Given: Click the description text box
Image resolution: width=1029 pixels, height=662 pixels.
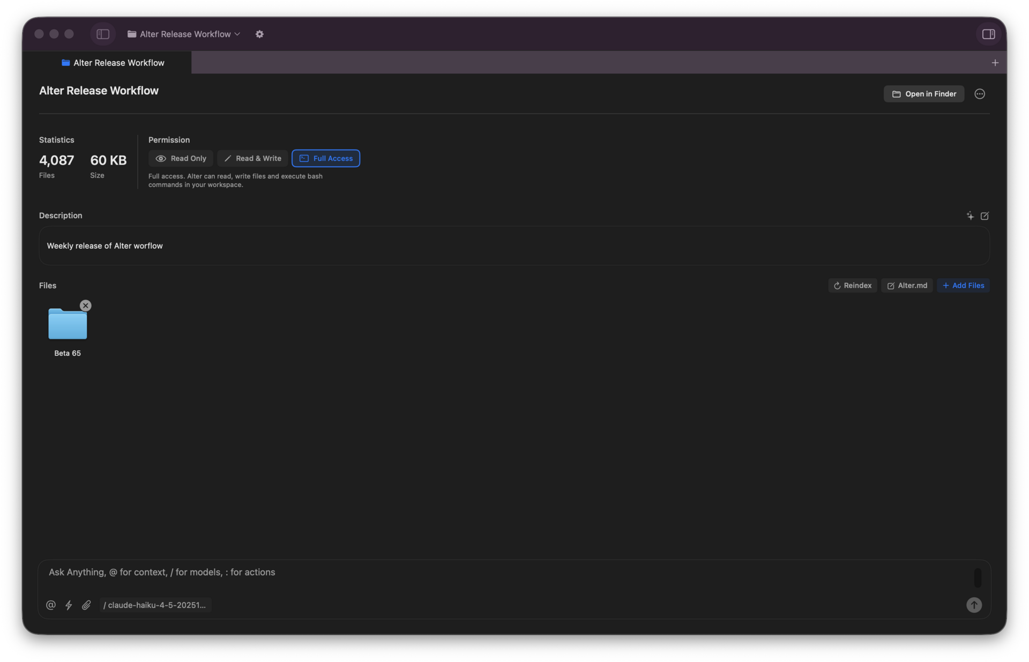Looking at the screenshot, I should pos(514,246).
